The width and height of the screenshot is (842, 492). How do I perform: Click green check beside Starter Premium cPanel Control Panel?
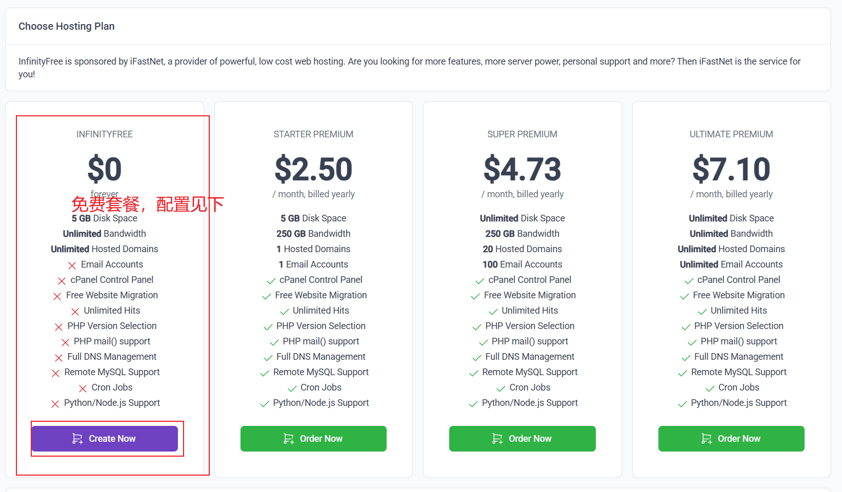tap(271, 281)
